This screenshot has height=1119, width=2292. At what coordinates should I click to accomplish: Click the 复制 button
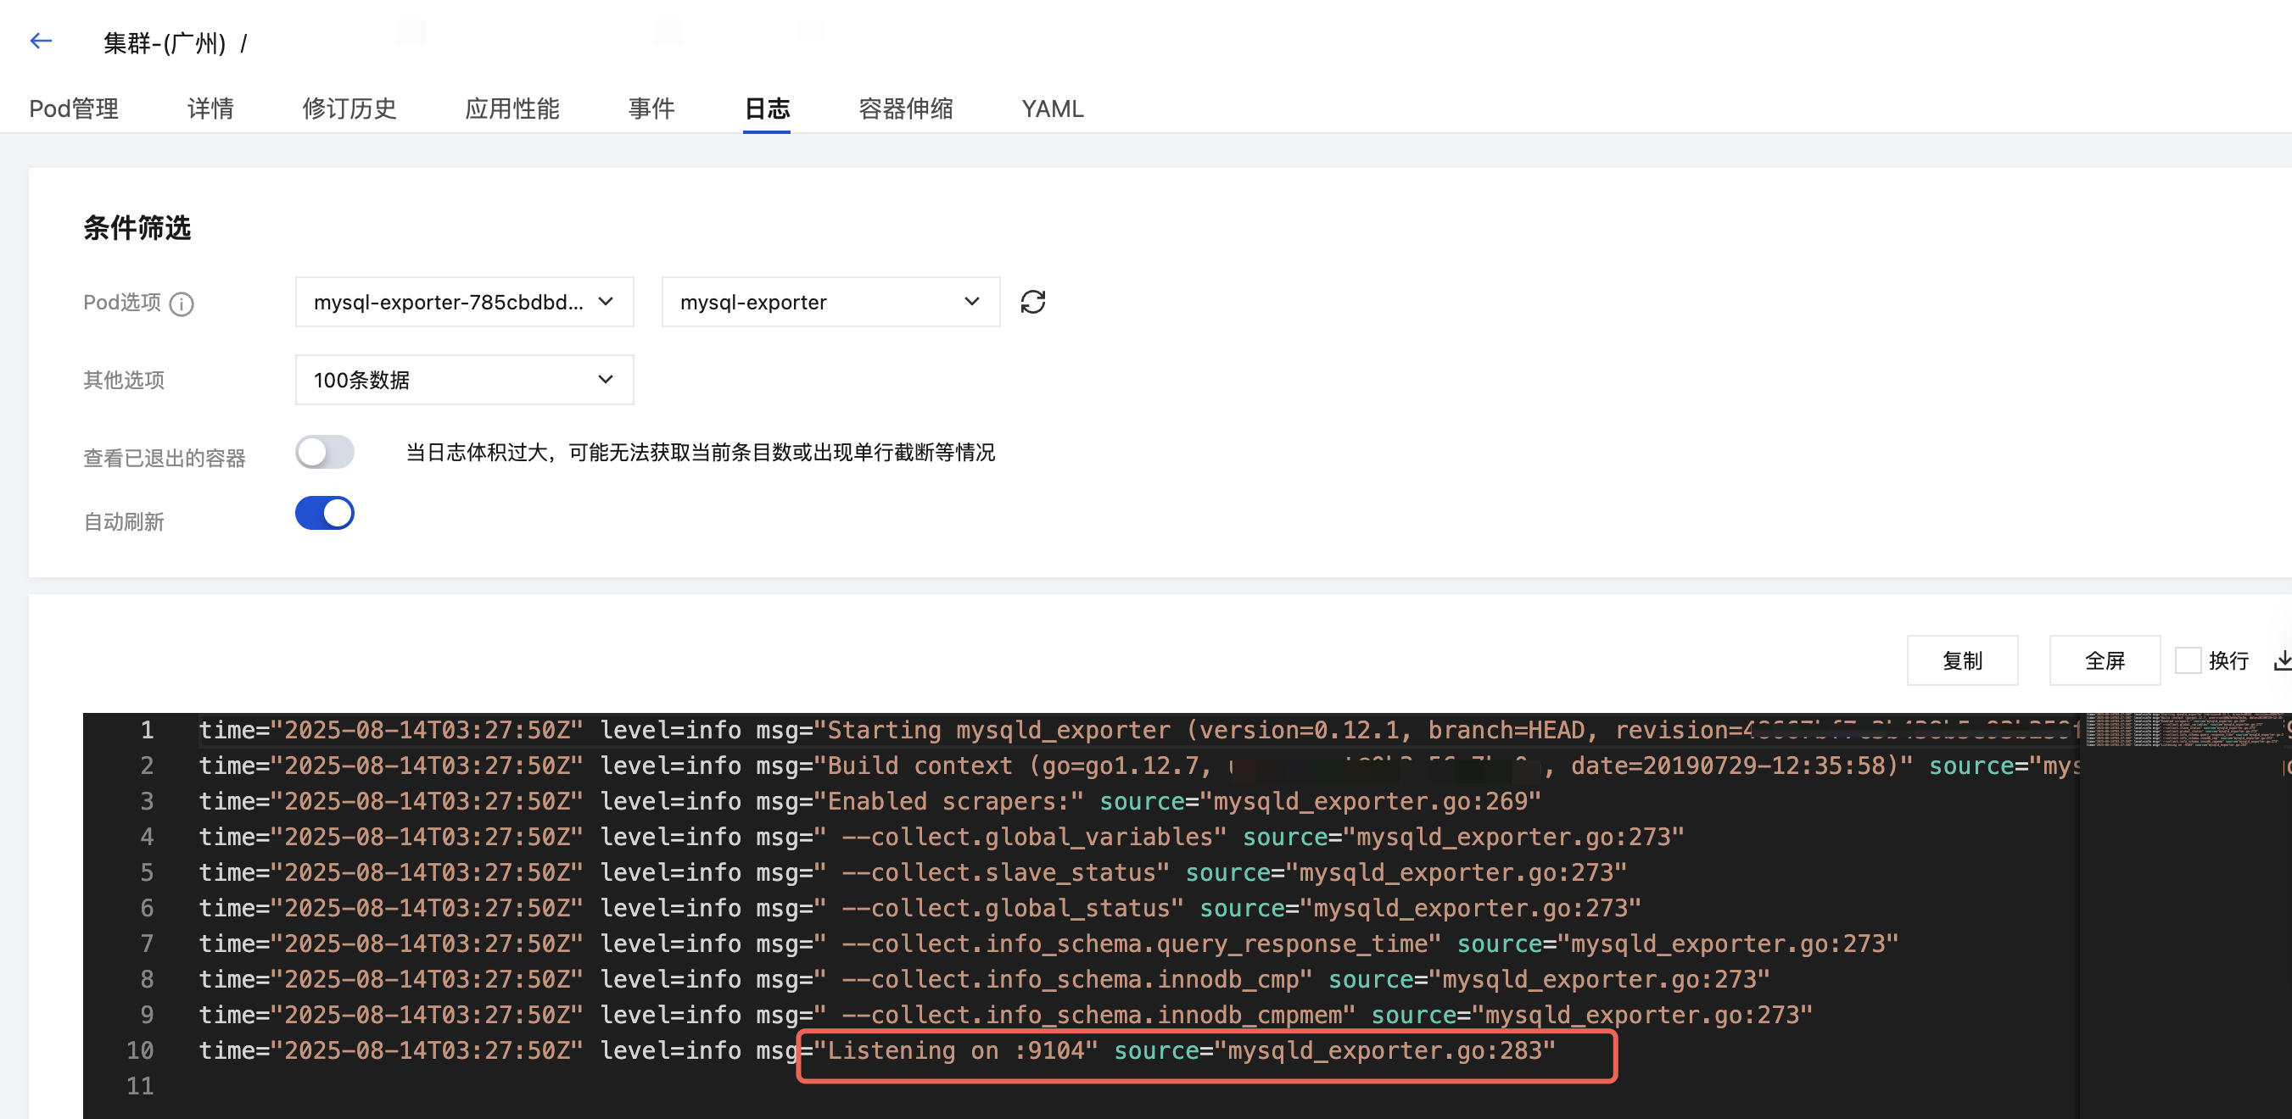coord(1962,660)
